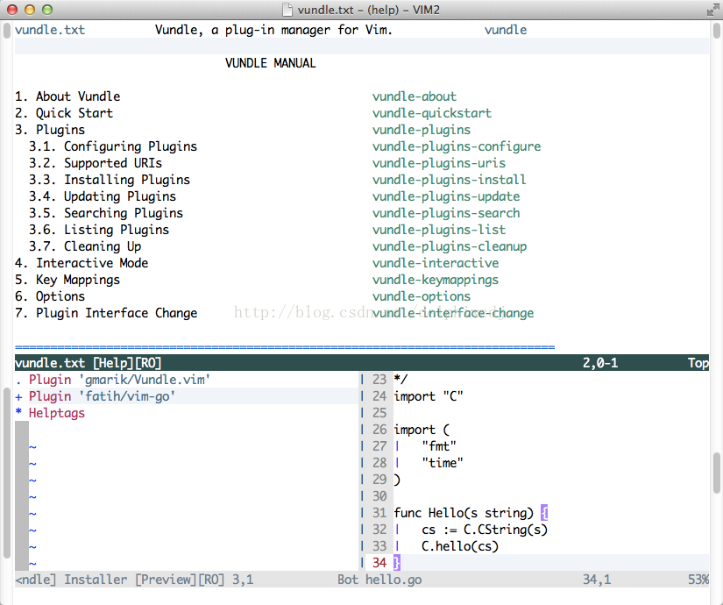Click the 'vundle.txt [Help][RO]' status line
Screen dimensions: 723x605
coord(362,363)
